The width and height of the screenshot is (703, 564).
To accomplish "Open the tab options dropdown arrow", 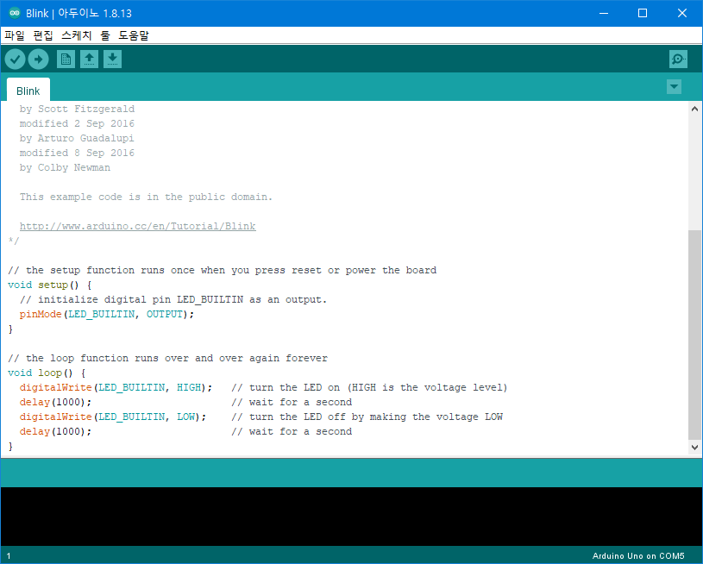I will click(x=674, y=86).
